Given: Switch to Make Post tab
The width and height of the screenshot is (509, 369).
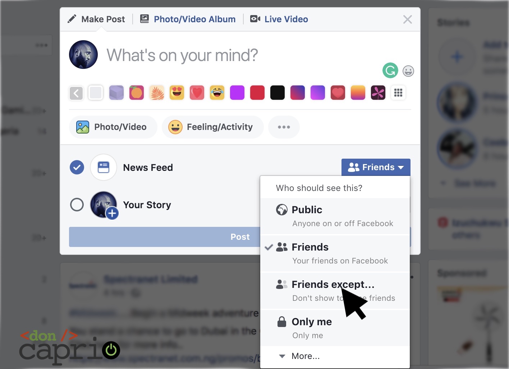Looking at the screenshot, I should coord(96,19).
